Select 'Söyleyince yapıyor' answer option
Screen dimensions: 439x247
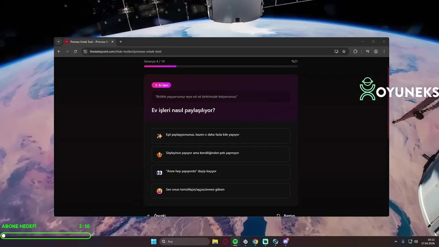point(221,154)
